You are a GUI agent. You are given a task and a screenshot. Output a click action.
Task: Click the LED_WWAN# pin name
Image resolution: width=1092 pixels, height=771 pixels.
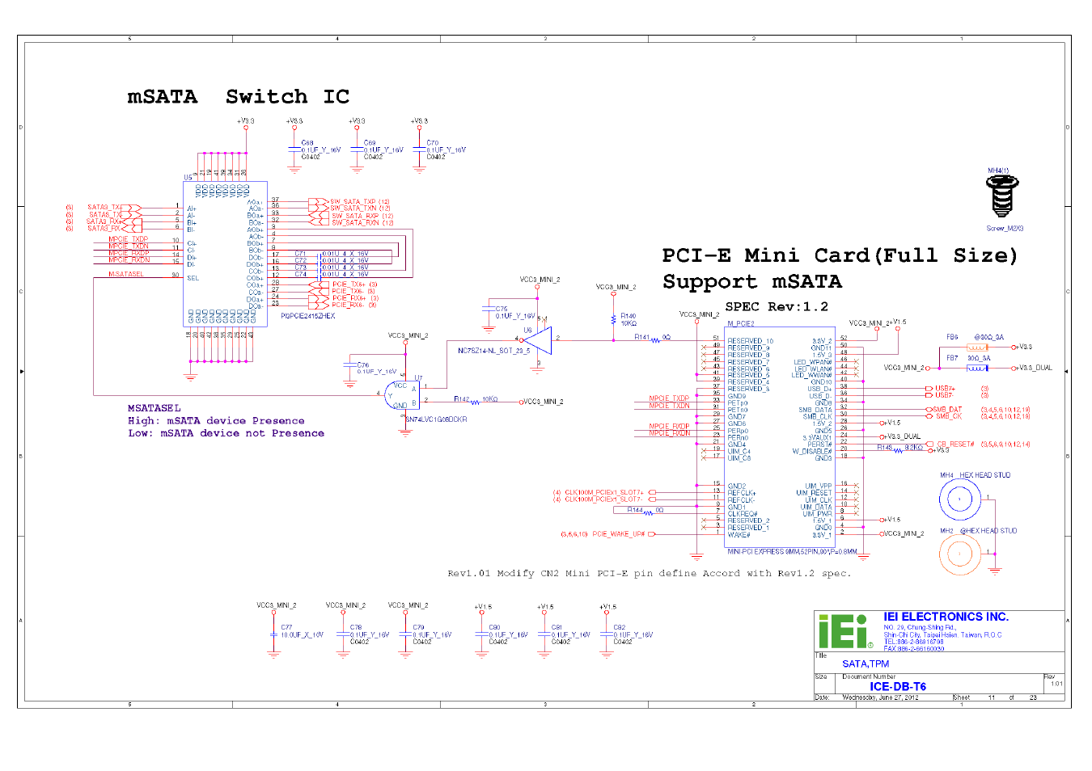(x=811, y=376)
